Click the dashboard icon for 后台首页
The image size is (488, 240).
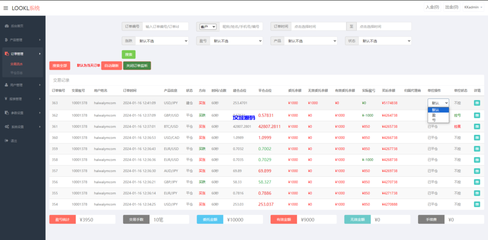click(6, 26)
